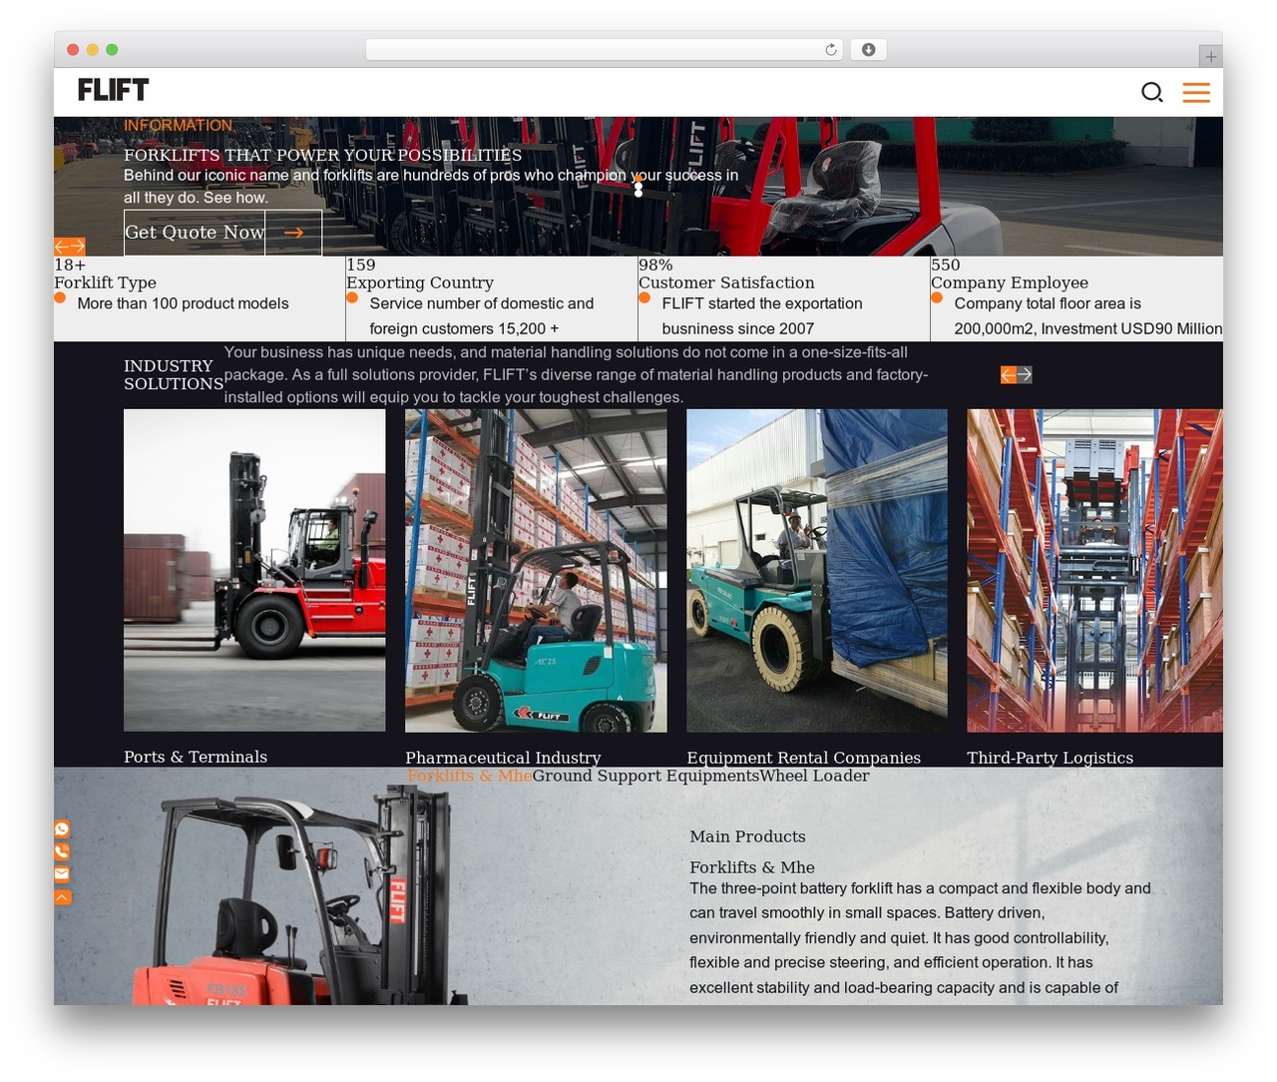Click the phone call side icon

[x=62, y=851]
